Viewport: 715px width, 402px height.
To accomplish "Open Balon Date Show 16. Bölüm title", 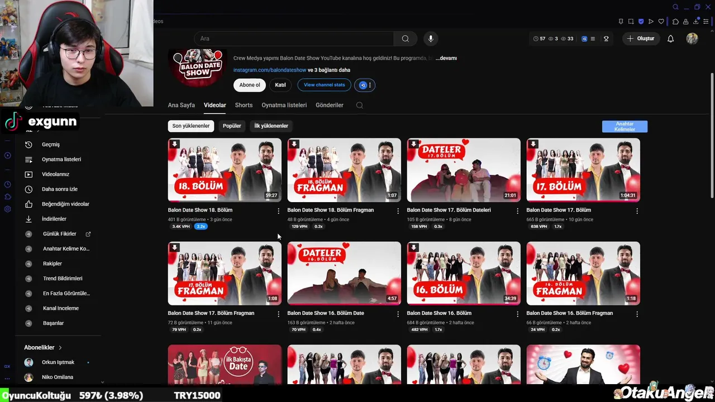I will [439, 313].
